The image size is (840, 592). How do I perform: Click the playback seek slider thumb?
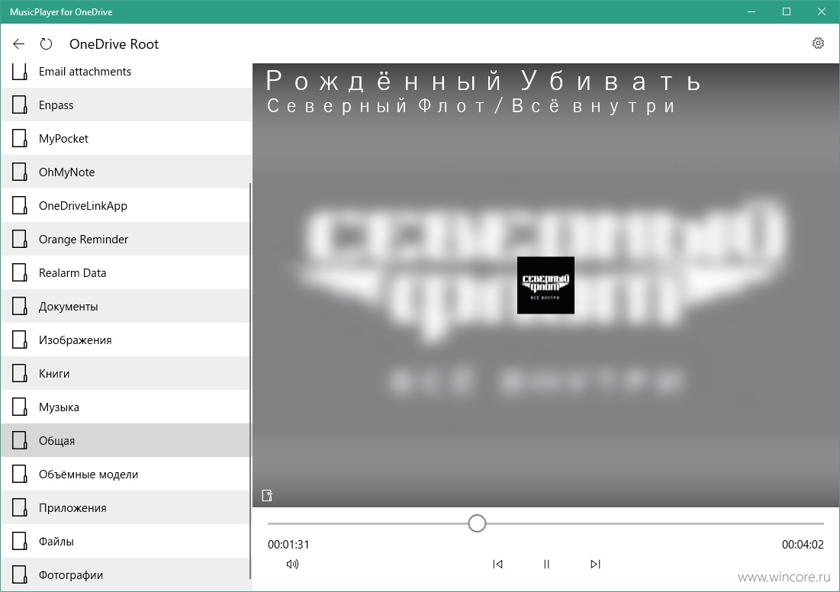point(477,523)
